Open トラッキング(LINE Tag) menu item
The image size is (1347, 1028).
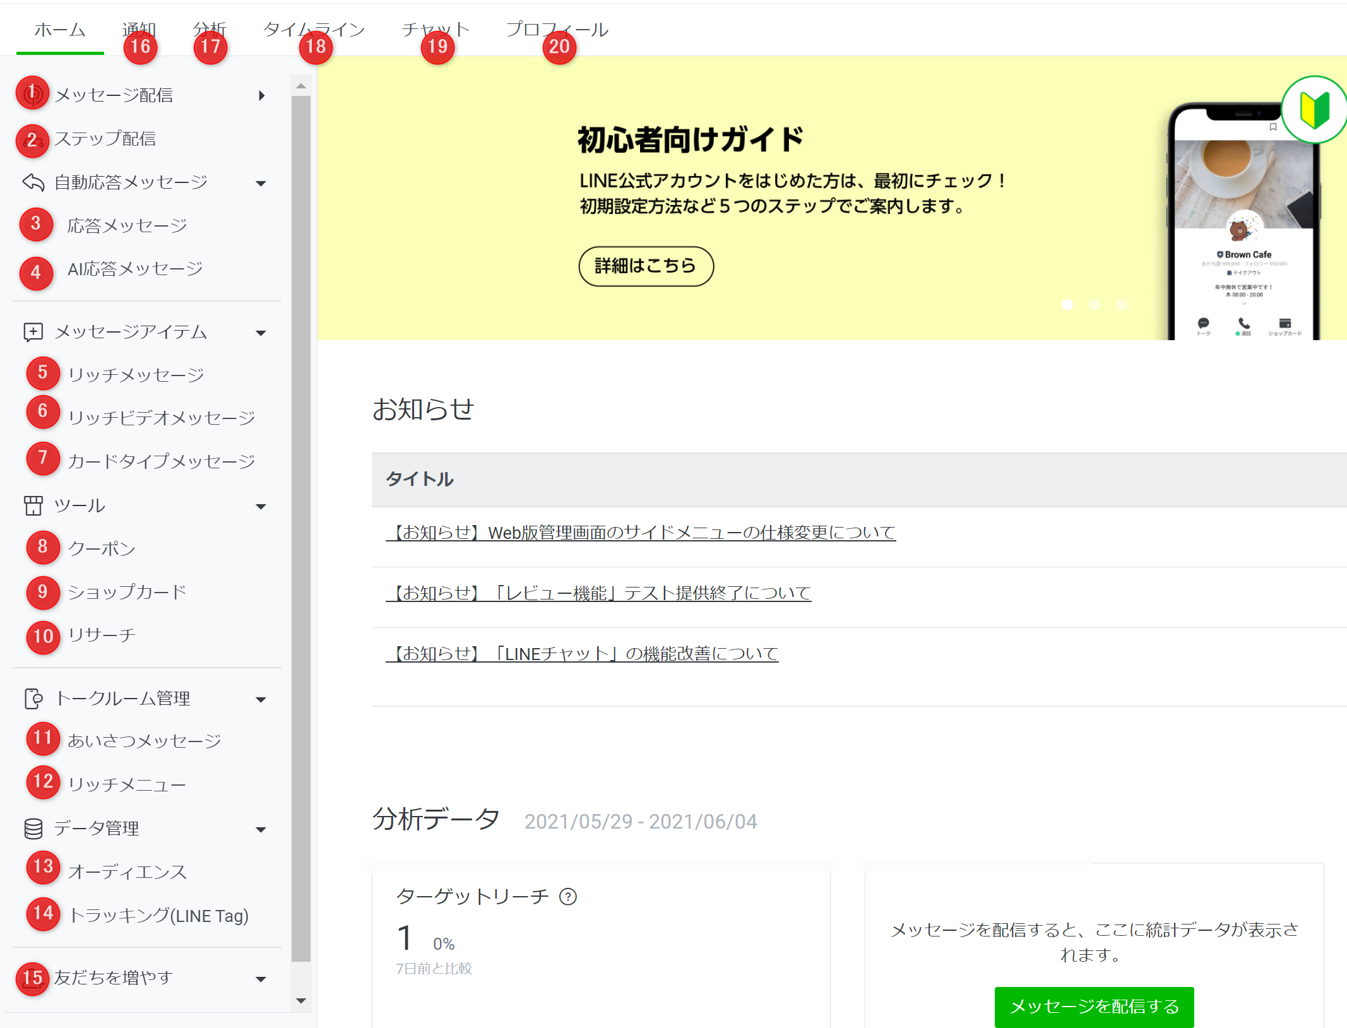[x=158, y=916]
